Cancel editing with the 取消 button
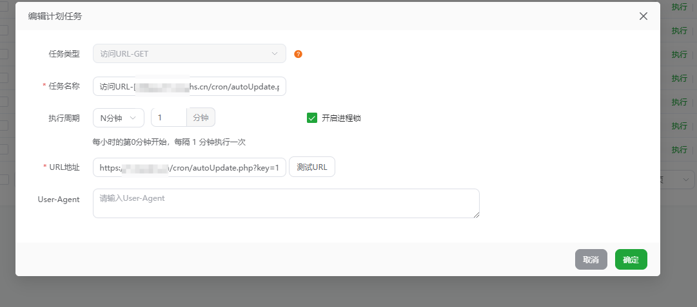Viewport: 697px width, 307px height. click(x=591, y=259)
